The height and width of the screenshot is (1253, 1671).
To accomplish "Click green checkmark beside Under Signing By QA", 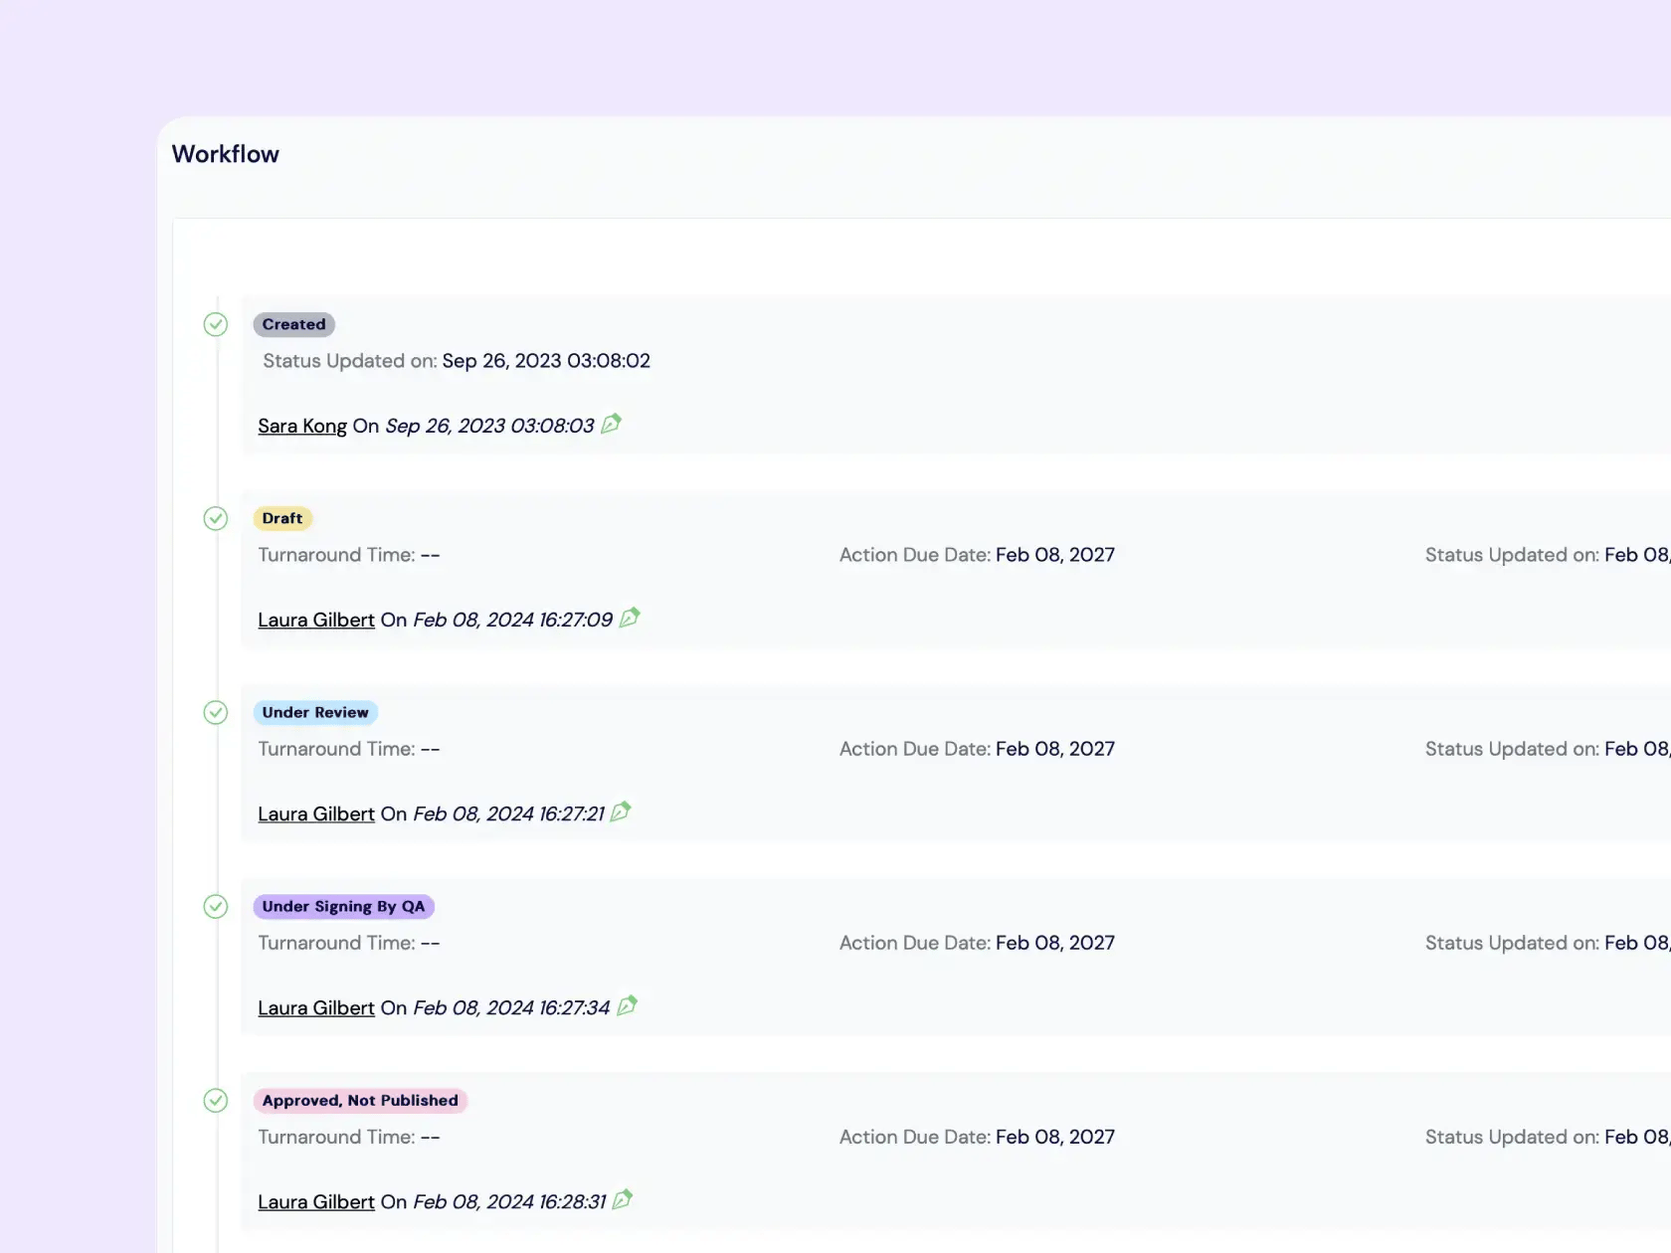I will [216, 906].
